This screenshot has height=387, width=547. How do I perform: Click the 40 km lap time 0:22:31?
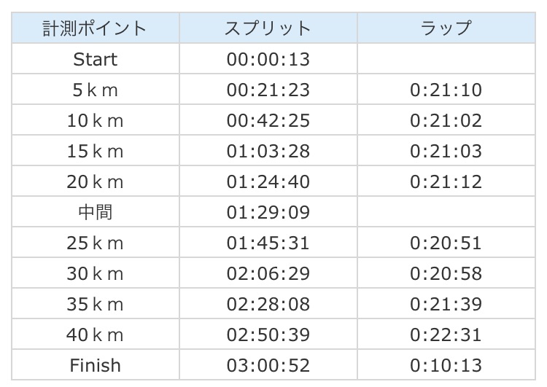446,335
